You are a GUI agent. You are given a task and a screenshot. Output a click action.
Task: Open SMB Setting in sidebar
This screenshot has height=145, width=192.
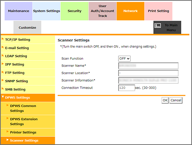tap(28, 89)
